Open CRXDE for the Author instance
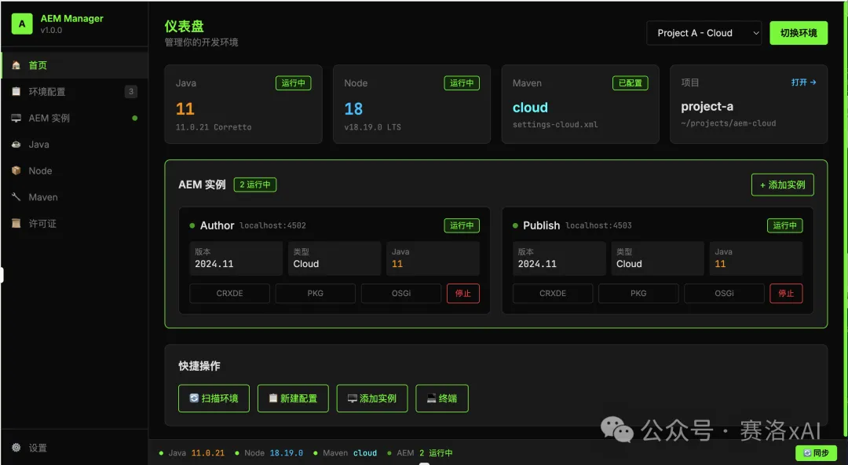Image resolution: width=848 pixels, height=465 pixels. click(x=229, y=293)
